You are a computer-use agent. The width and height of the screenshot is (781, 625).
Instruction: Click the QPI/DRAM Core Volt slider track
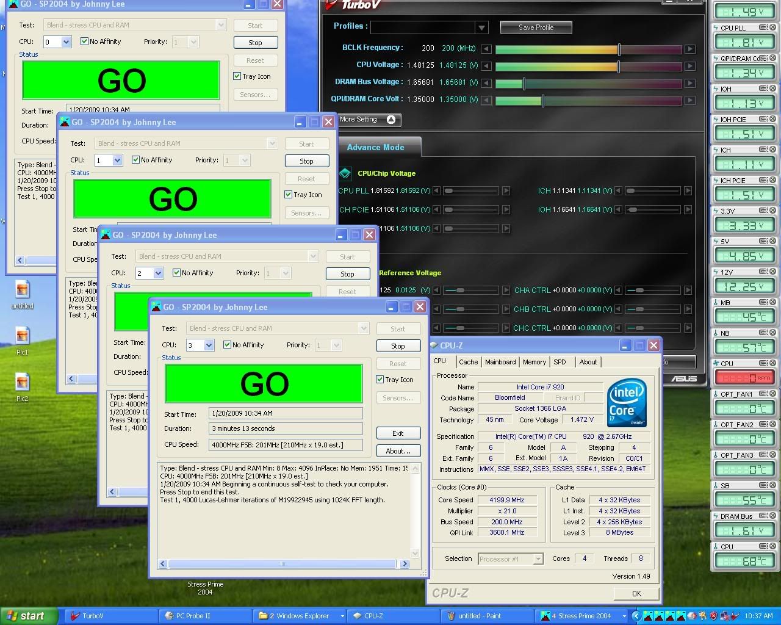588,100
